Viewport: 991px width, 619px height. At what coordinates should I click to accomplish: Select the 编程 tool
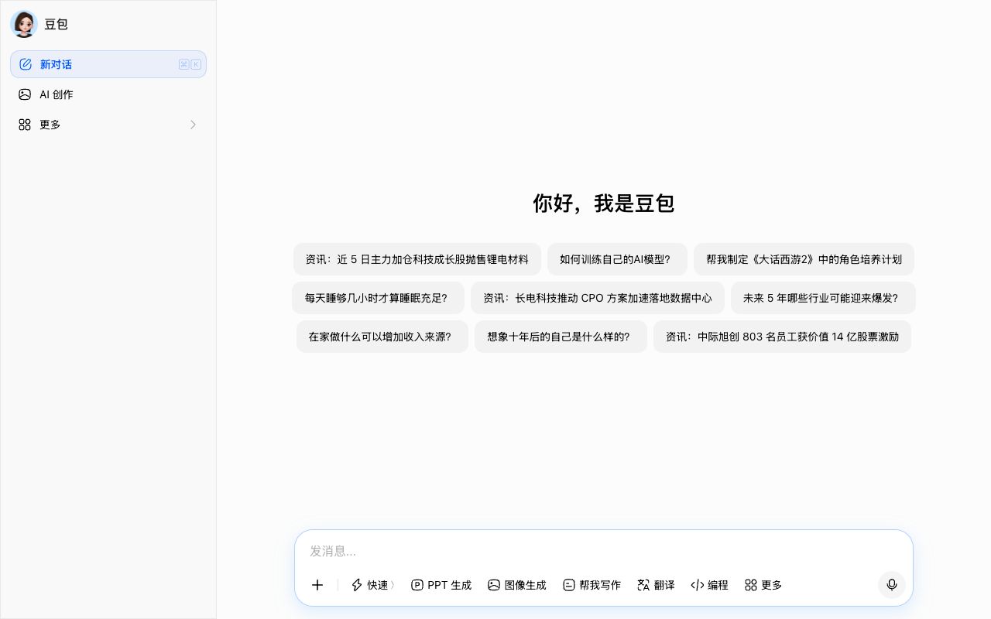(709, 585)
